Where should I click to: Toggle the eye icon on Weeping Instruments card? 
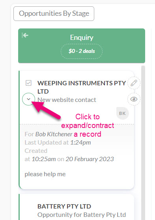pyautogui.click(x=134, y=99)
